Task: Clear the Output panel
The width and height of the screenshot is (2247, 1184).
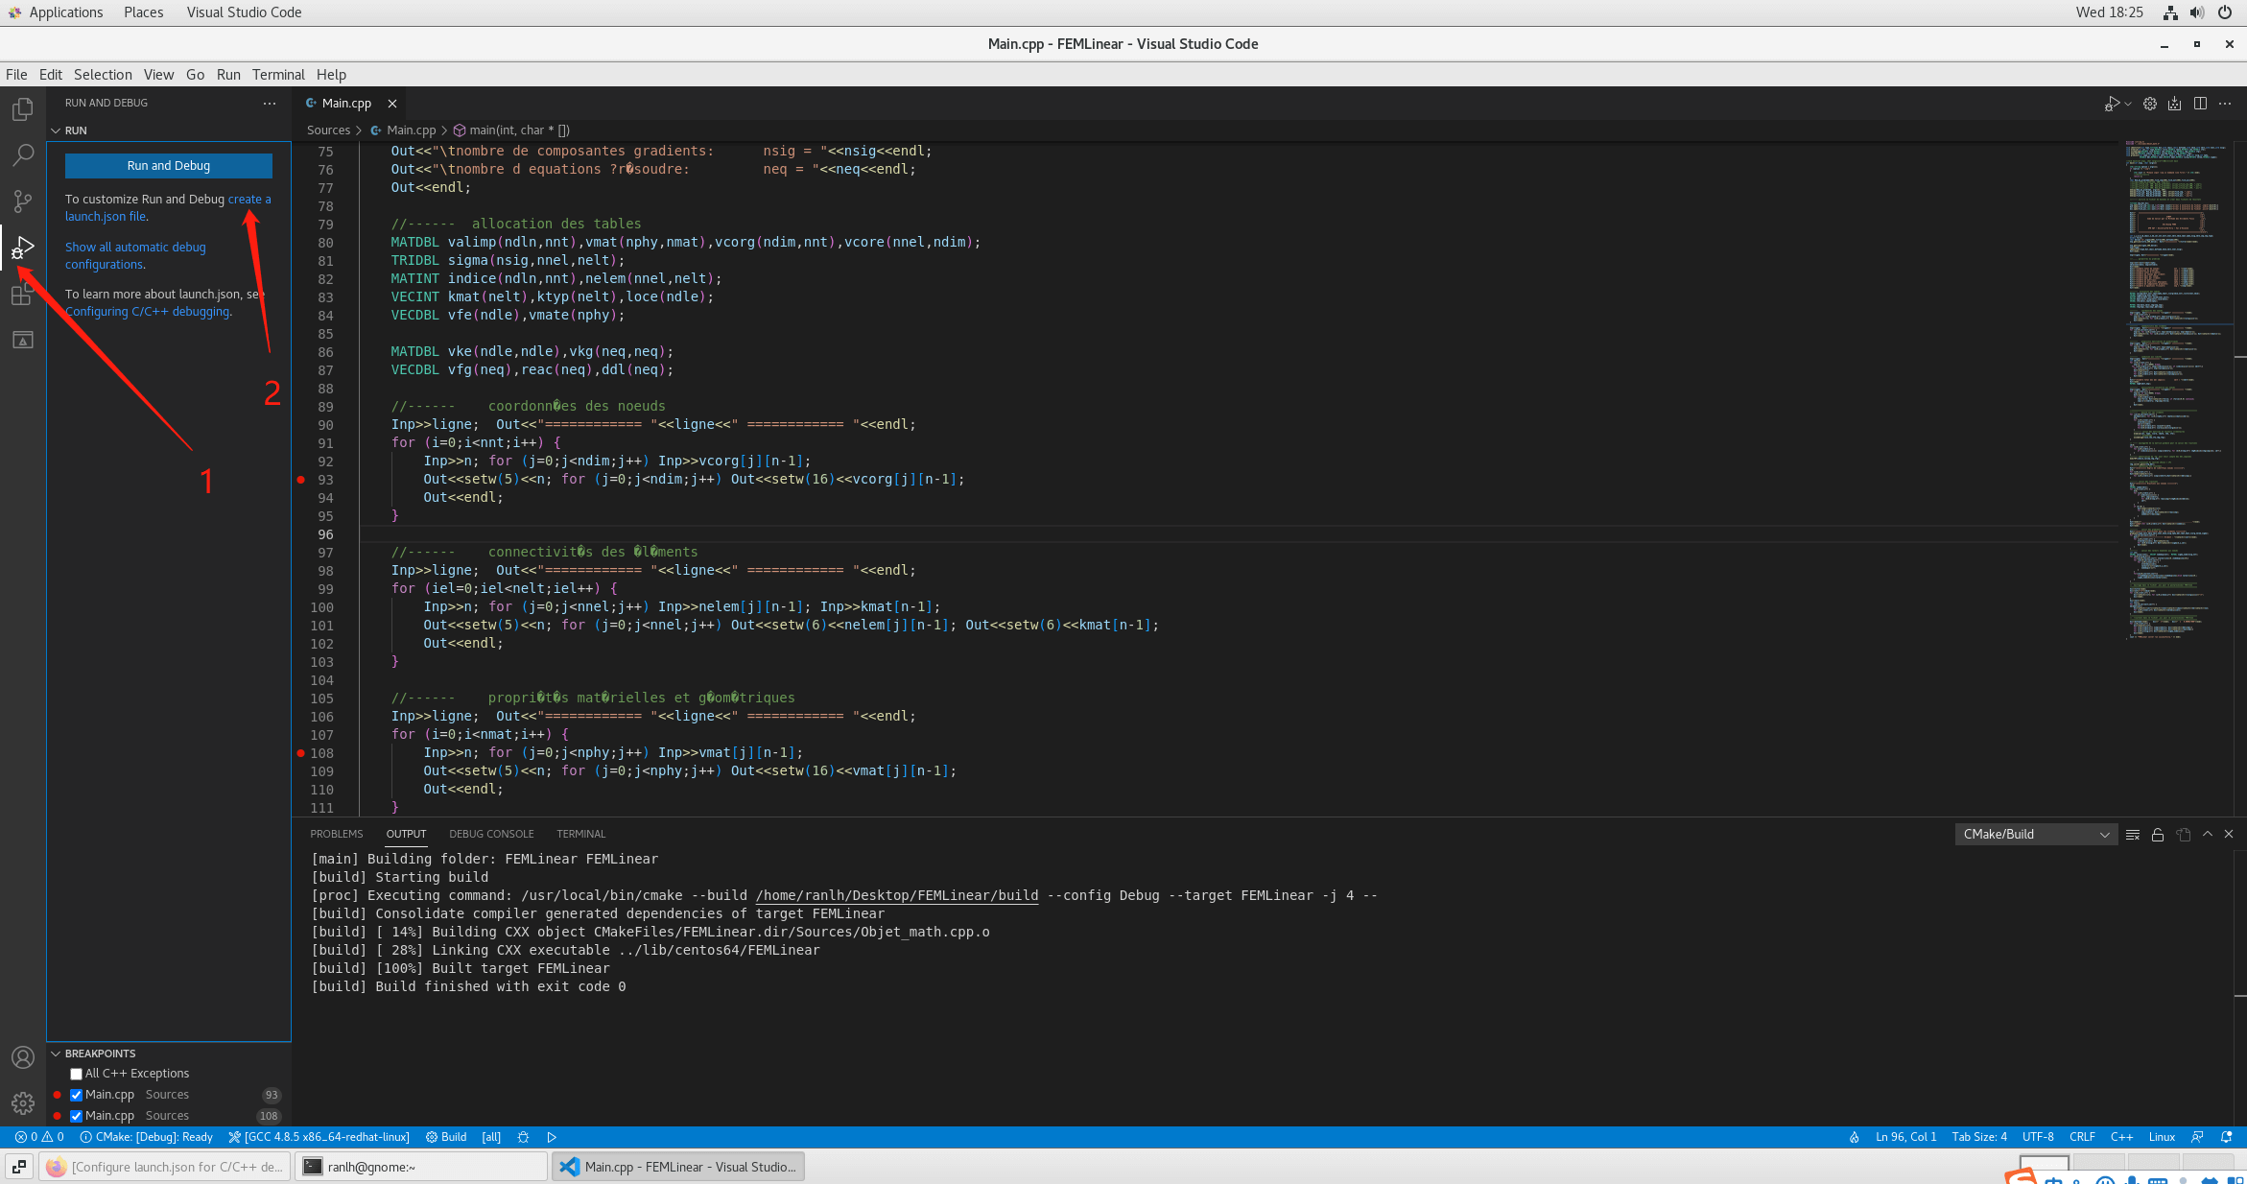Action: [2133, 835]
